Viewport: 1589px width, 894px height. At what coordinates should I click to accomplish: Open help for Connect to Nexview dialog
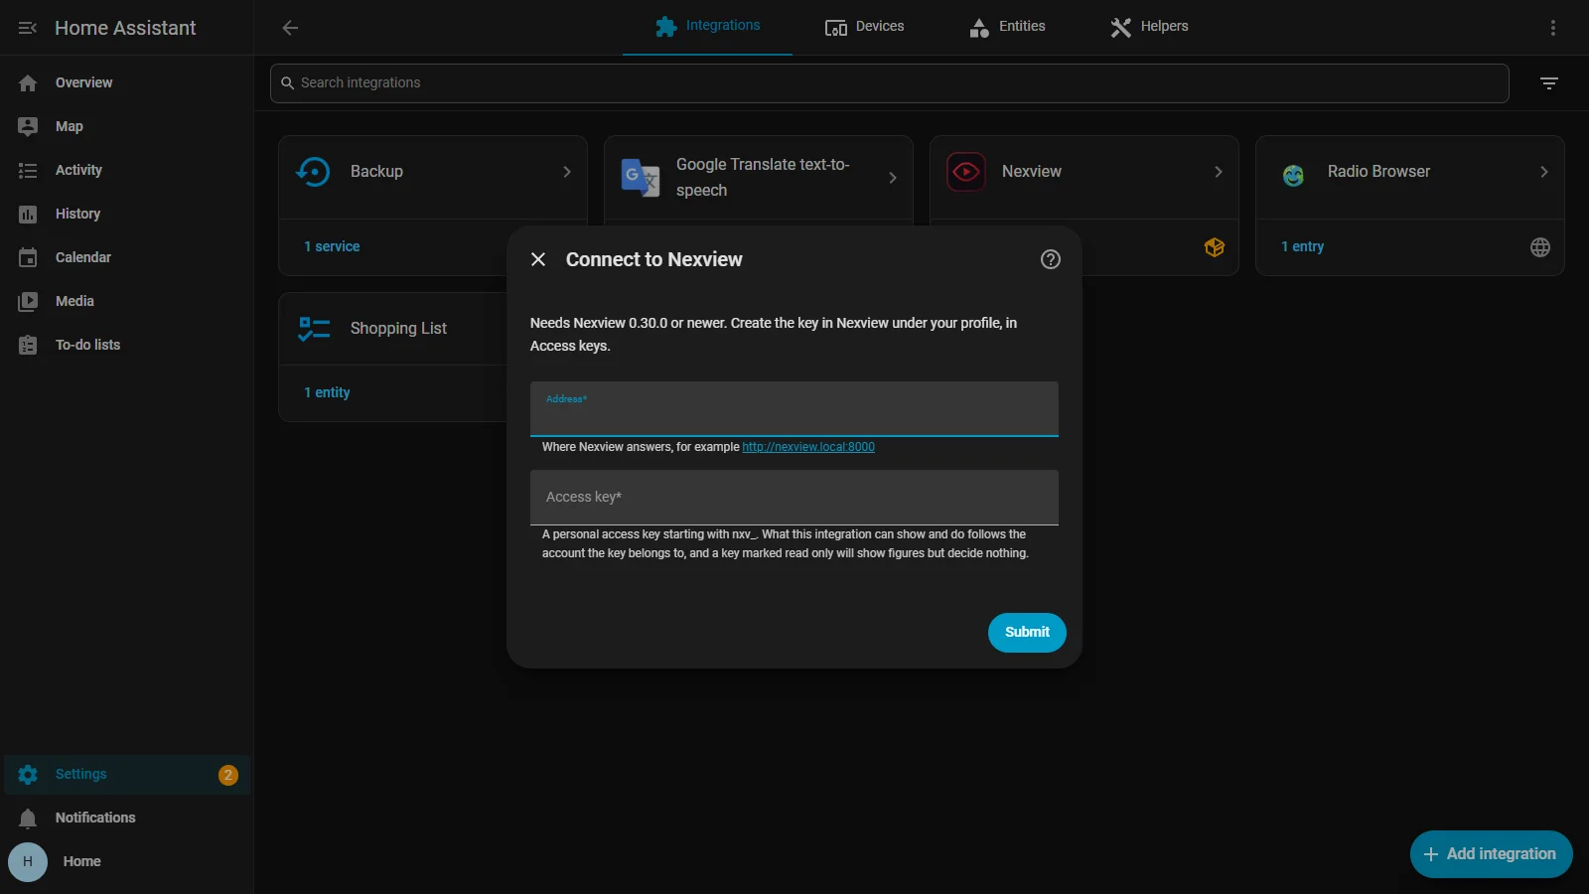(1051, 259)
